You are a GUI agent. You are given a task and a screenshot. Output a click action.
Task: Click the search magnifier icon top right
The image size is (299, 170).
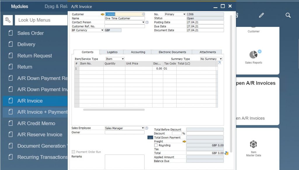(x=288, y=15)
